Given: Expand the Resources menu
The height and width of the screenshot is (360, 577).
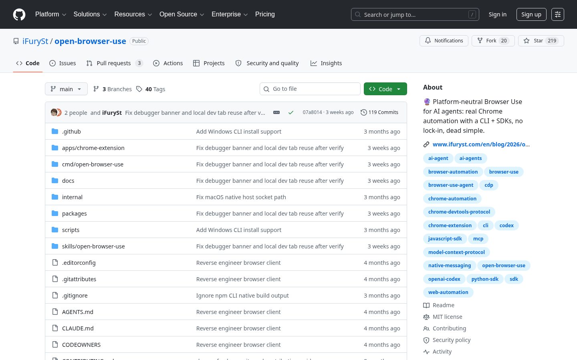Looking at the screenshot, I should (133, 14).
